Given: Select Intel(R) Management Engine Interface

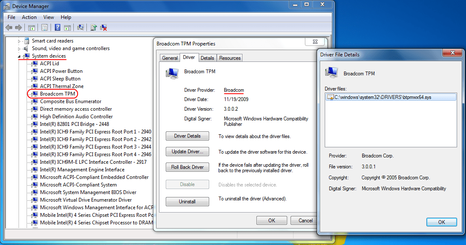Looking at the screenshot, I should pos(82,170).
